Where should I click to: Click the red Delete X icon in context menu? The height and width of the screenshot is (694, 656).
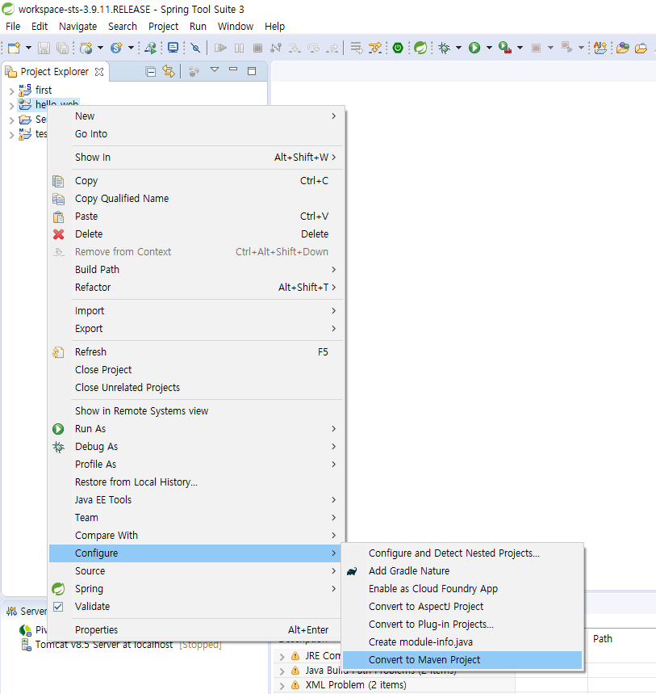tap(58, 234)
